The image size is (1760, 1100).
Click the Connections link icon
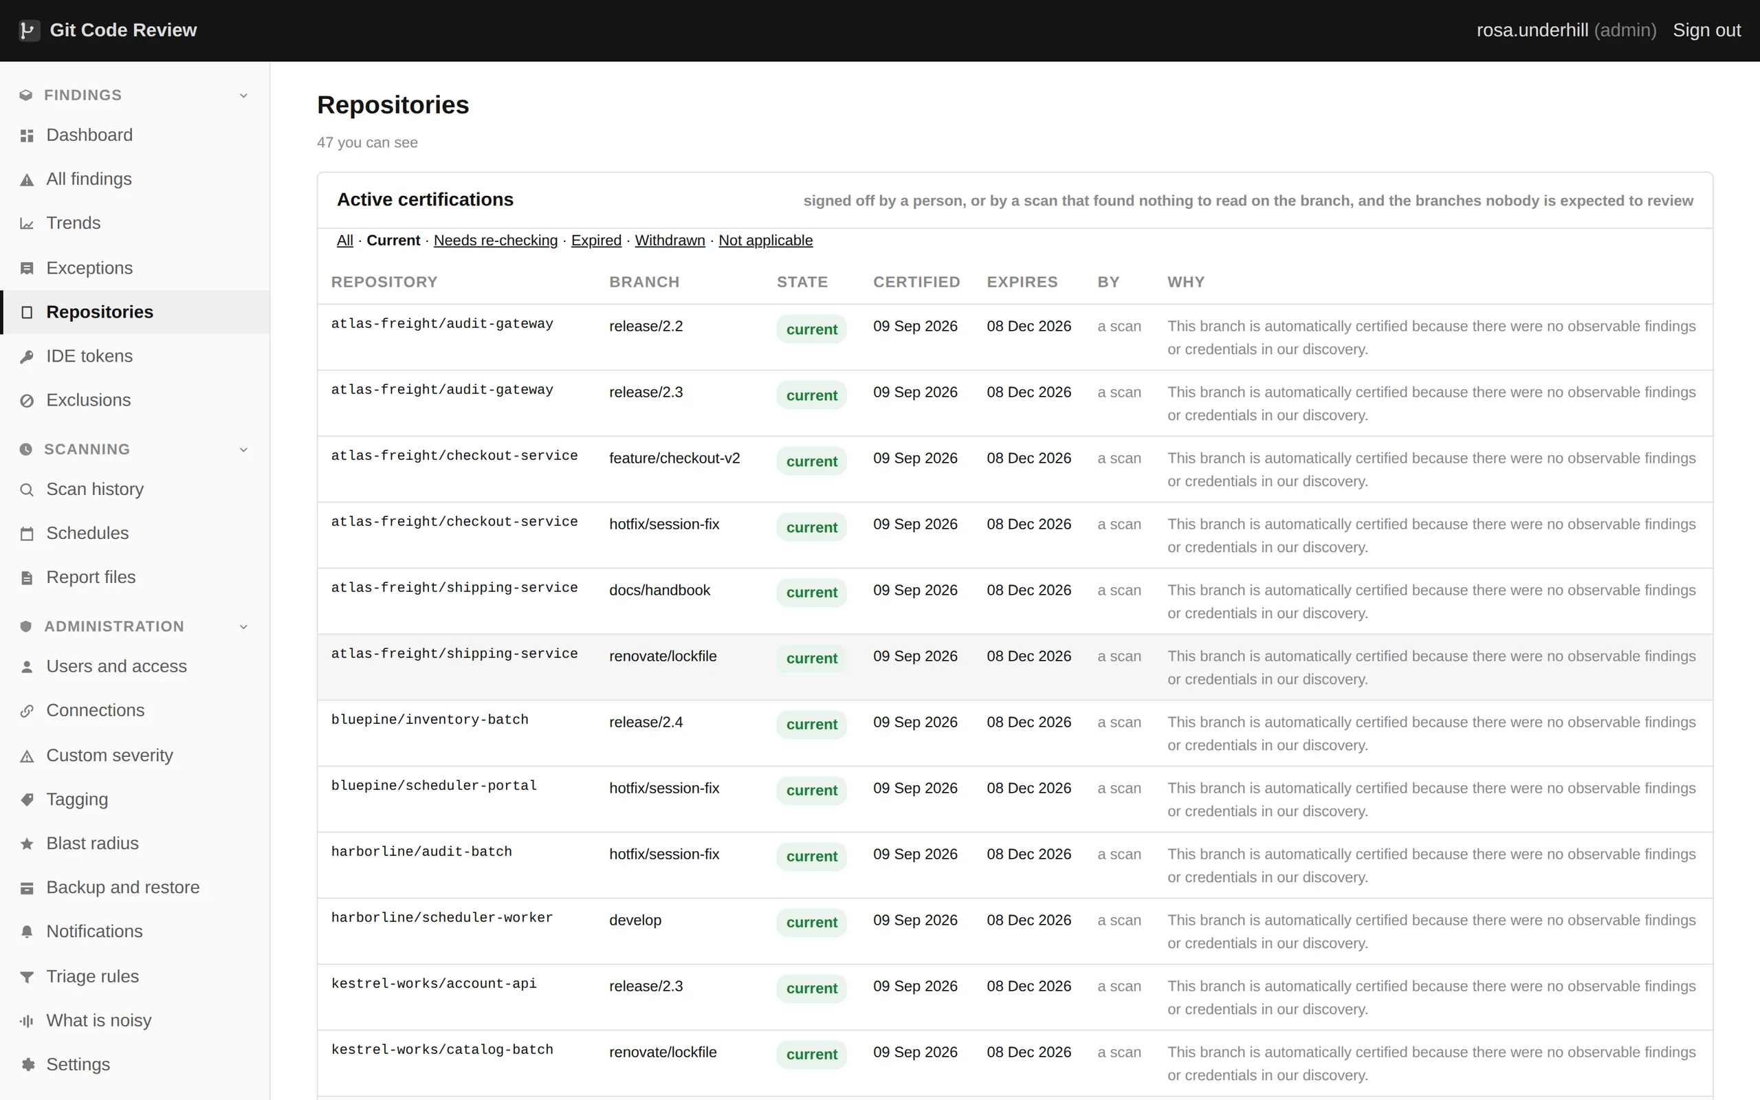pyautogui.click(x=27, y=711)
